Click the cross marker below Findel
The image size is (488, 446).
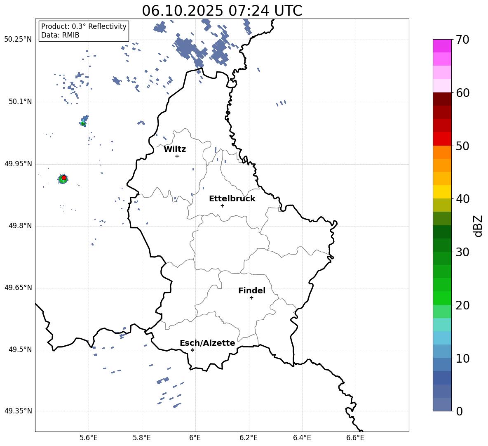pos(251,298)
